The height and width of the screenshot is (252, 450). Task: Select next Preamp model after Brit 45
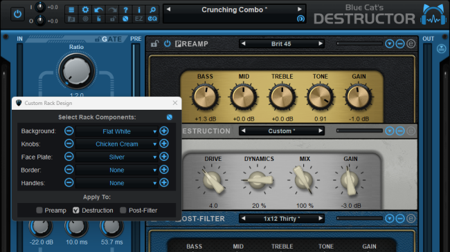pos(321,43)
